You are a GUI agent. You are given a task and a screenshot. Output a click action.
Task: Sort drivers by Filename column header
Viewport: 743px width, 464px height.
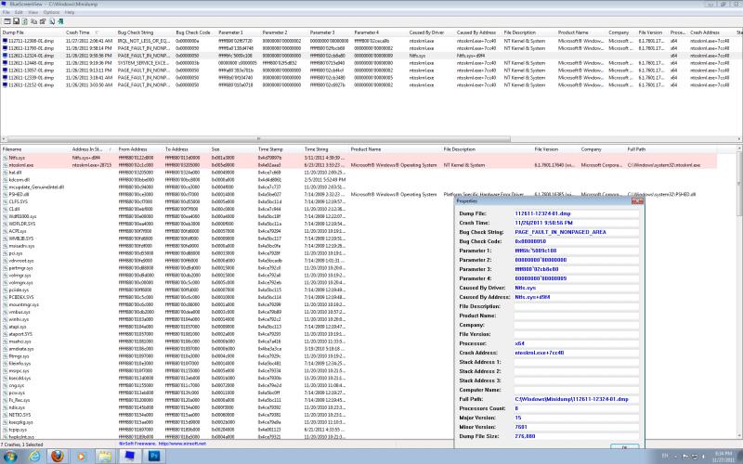(x=35, y=149)
